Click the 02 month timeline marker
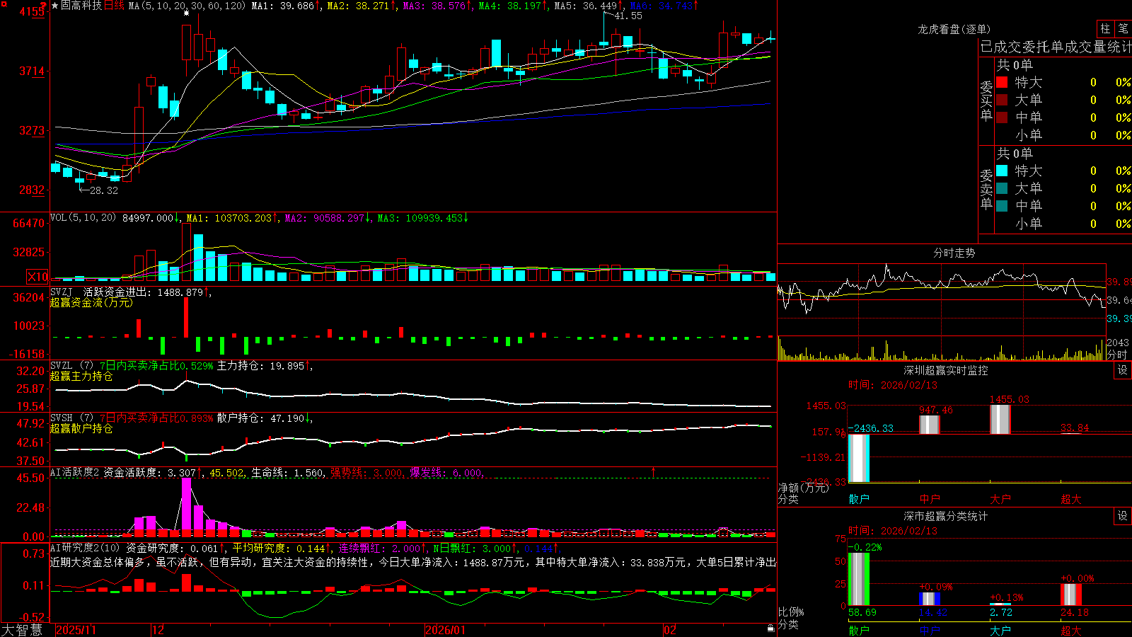This screenshot has height=637, width=1132. 670,630
